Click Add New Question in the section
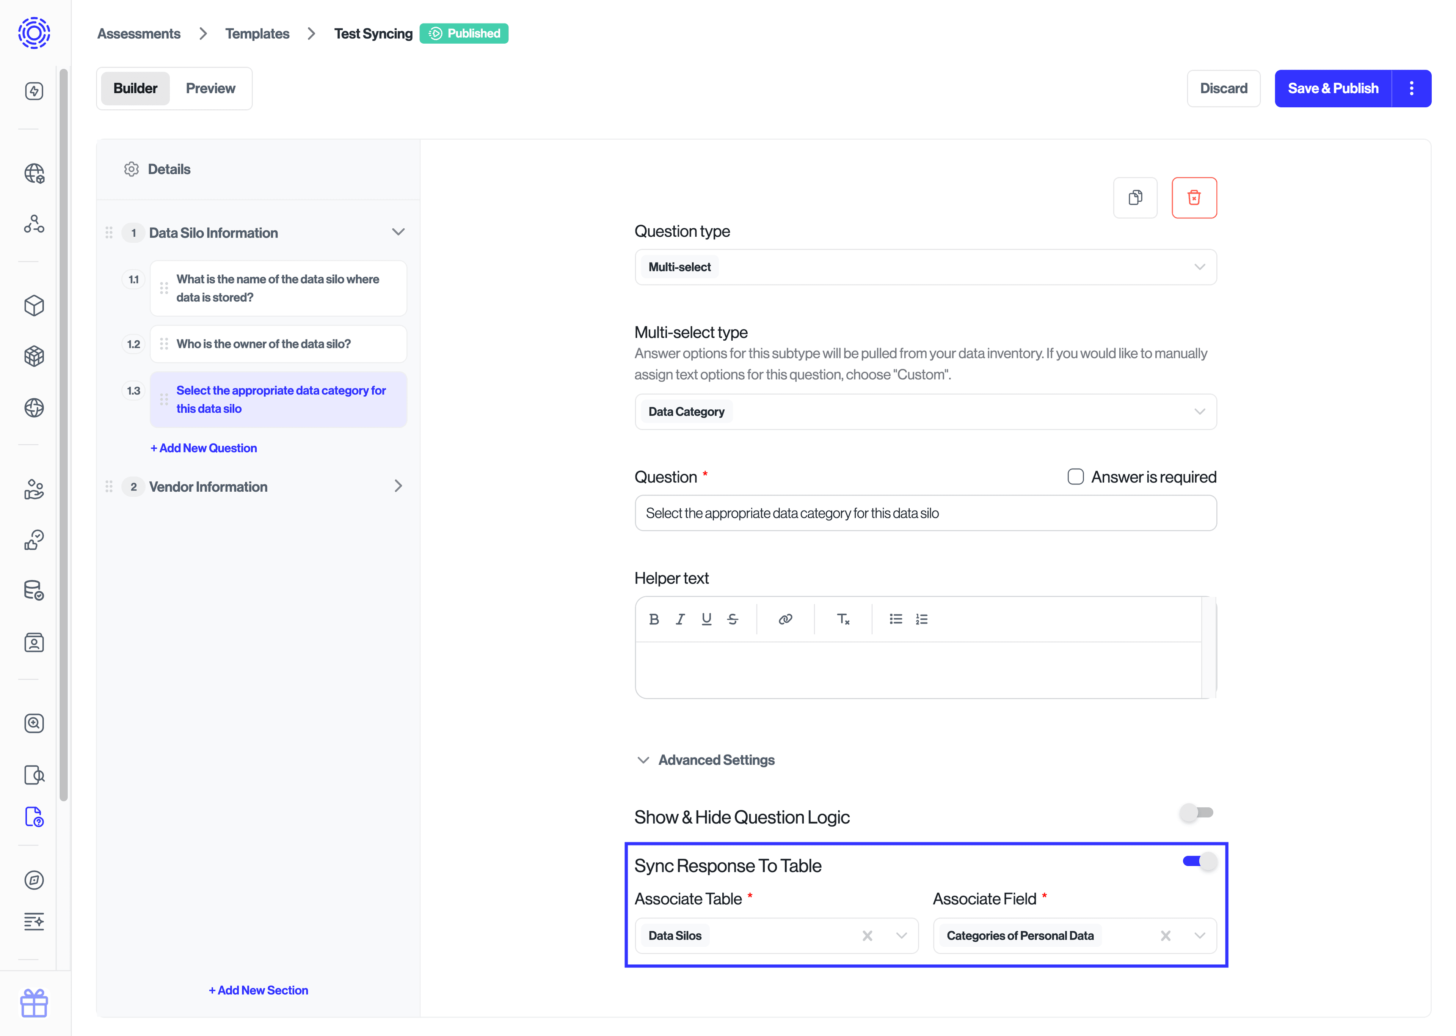1456x1036 pixels. point(203,448)
